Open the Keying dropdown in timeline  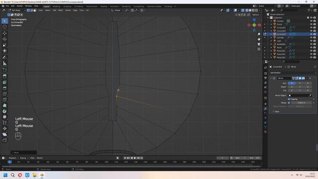click(24, 158)
